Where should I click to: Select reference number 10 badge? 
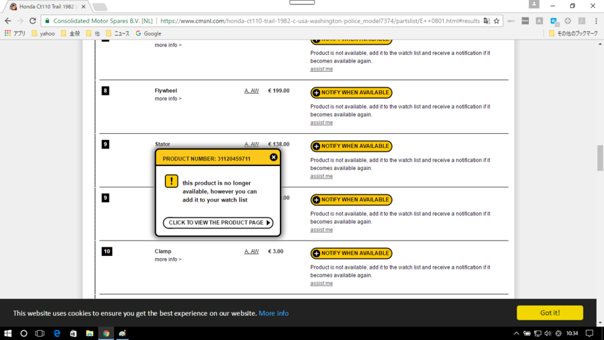click(x=107, y=251)
